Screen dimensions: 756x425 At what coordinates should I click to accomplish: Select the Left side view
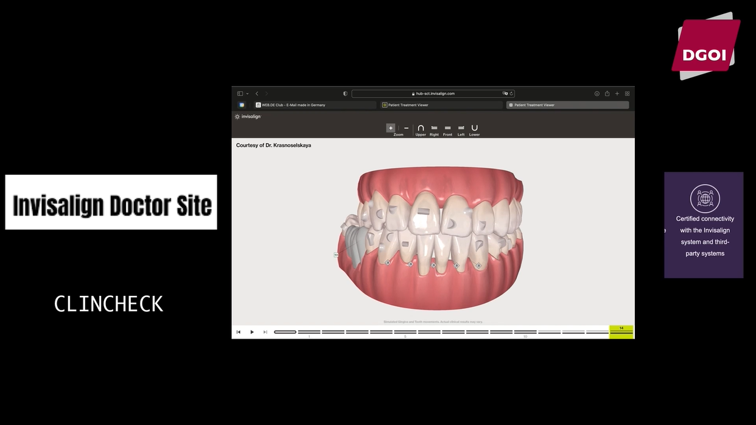[x=461, y=128]
